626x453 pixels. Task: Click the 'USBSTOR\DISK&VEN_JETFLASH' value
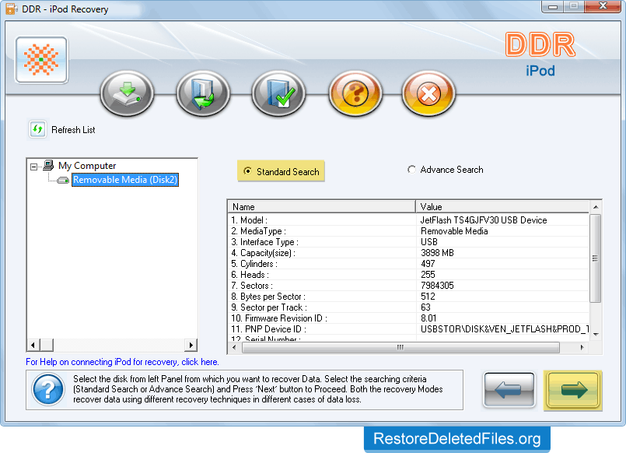(505, 329)
